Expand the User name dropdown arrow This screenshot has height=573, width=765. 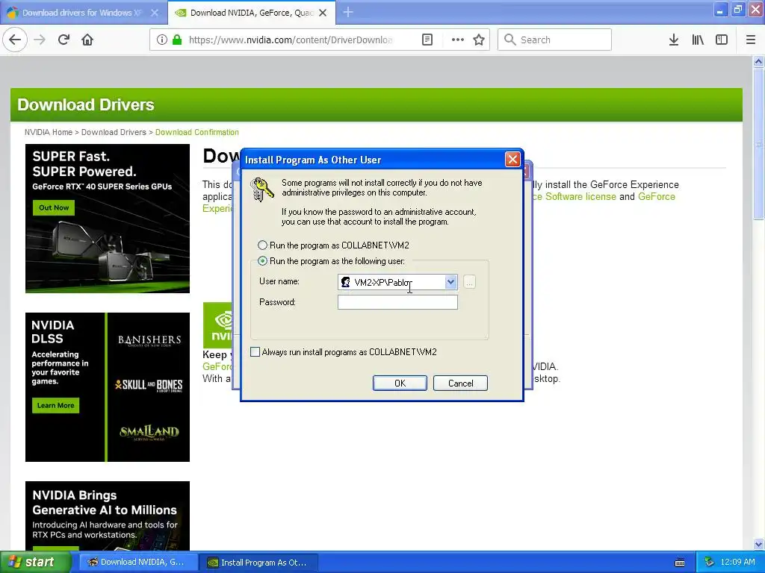coord(450,282)
